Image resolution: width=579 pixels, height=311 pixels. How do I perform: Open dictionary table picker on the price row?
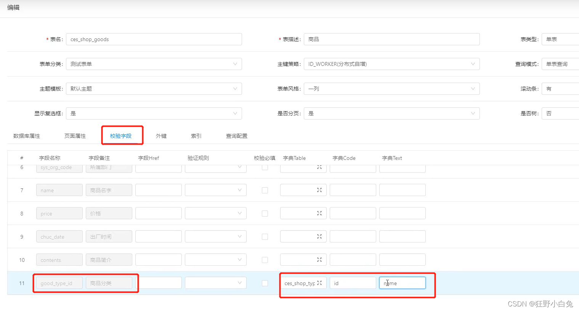[321, 213]
